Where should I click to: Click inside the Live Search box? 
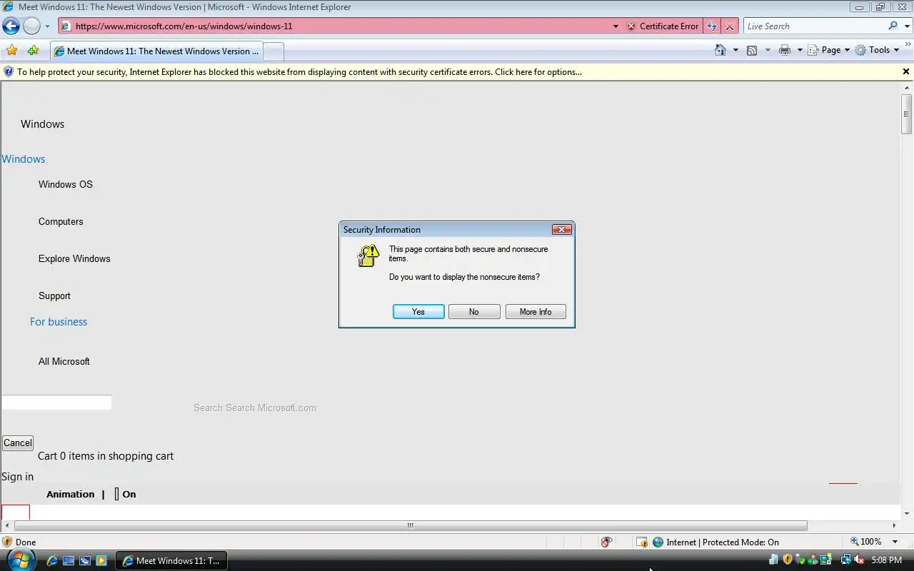pyautogui.click(x=814, y=26)
